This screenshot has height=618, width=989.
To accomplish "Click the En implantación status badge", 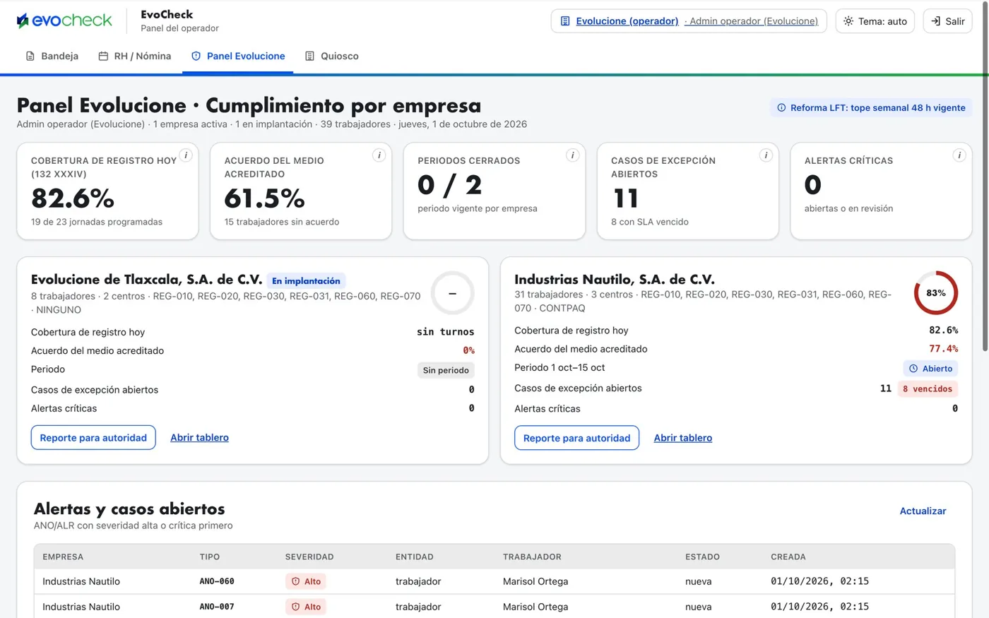I will tap(306, 281).
